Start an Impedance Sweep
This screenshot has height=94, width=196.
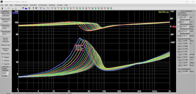5,49
